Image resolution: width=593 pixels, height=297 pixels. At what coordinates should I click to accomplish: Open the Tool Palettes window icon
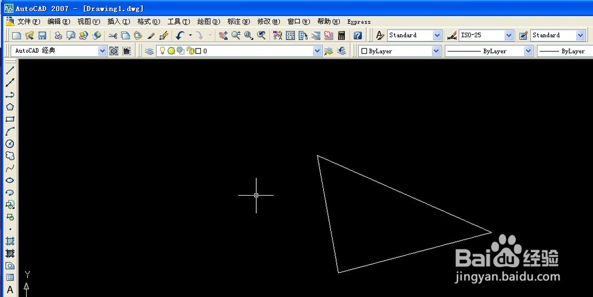point(303,36)
